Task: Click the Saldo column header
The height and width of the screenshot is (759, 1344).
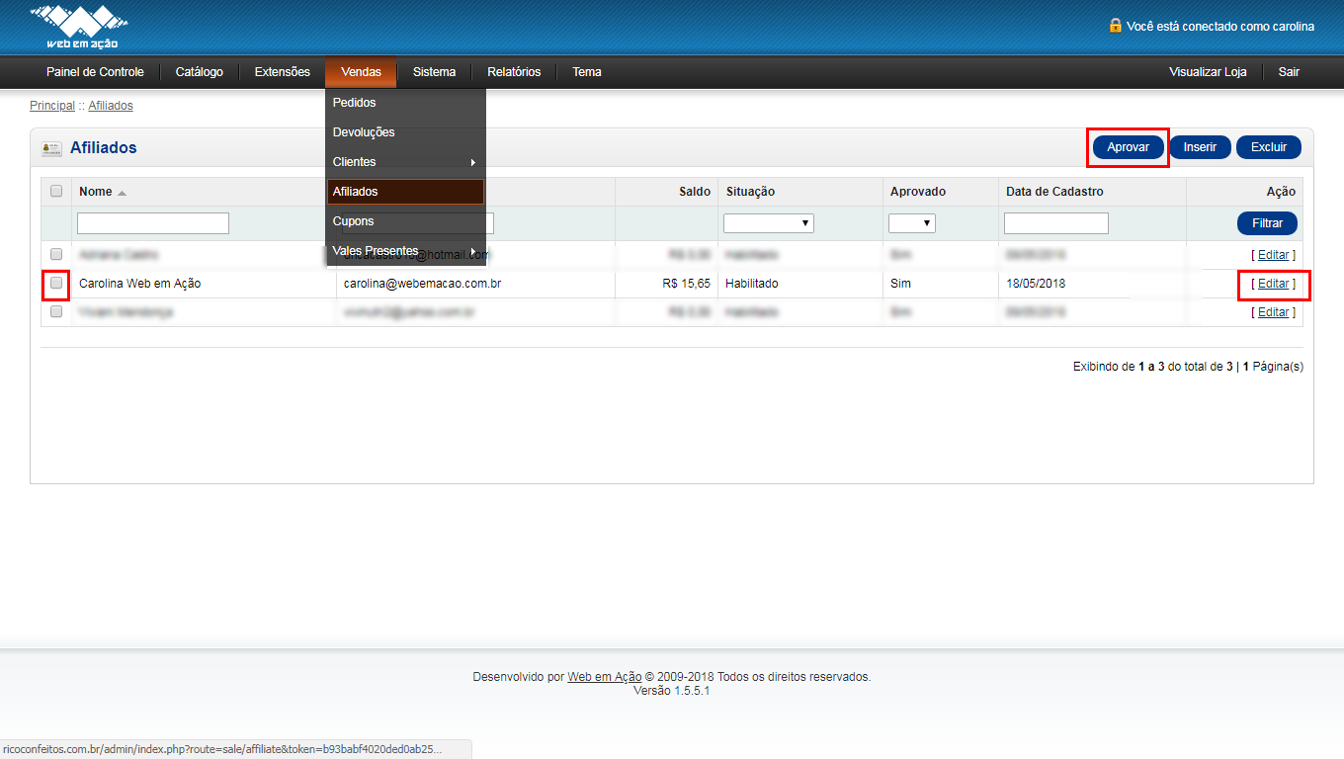Action: coord(695,192)
